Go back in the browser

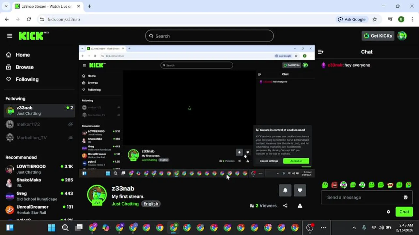tap(7, 19)
